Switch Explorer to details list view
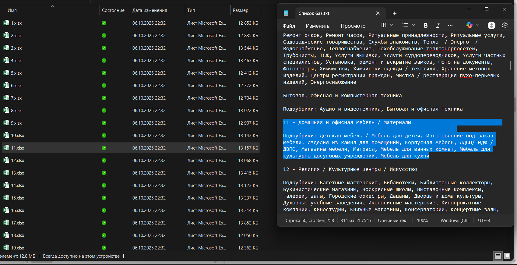The image size is (517, 265). coord(498,256)
